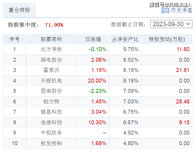Click the calendar icon beside 历史净值

pos(165,10)
